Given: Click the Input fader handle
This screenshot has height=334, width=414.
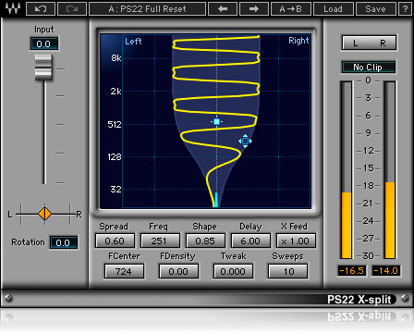Looking at the screenshot, I should [43, 68].
